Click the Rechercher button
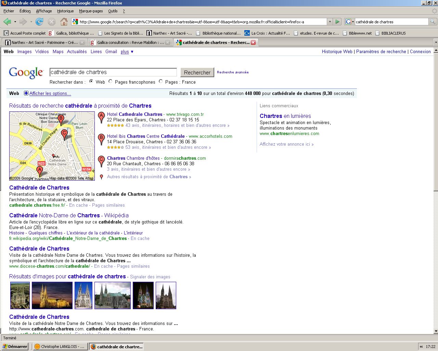This screenshot has width=438, height=351. [x=197, y=72]
